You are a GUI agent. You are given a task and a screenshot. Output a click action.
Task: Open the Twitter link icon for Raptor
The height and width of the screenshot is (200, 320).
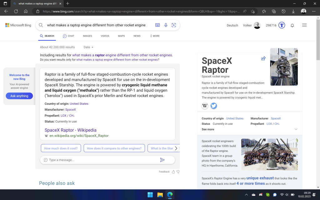click(x=214, y=106)
